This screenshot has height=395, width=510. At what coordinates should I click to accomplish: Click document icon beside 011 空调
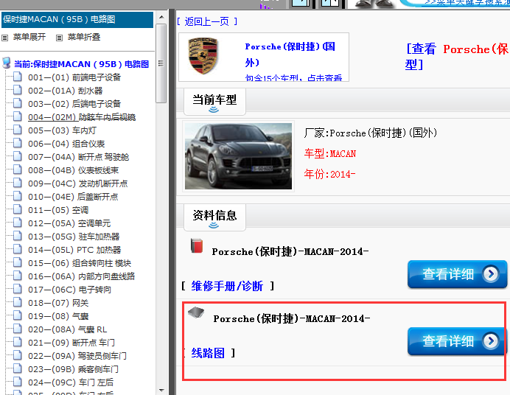[x=18, y=209]
